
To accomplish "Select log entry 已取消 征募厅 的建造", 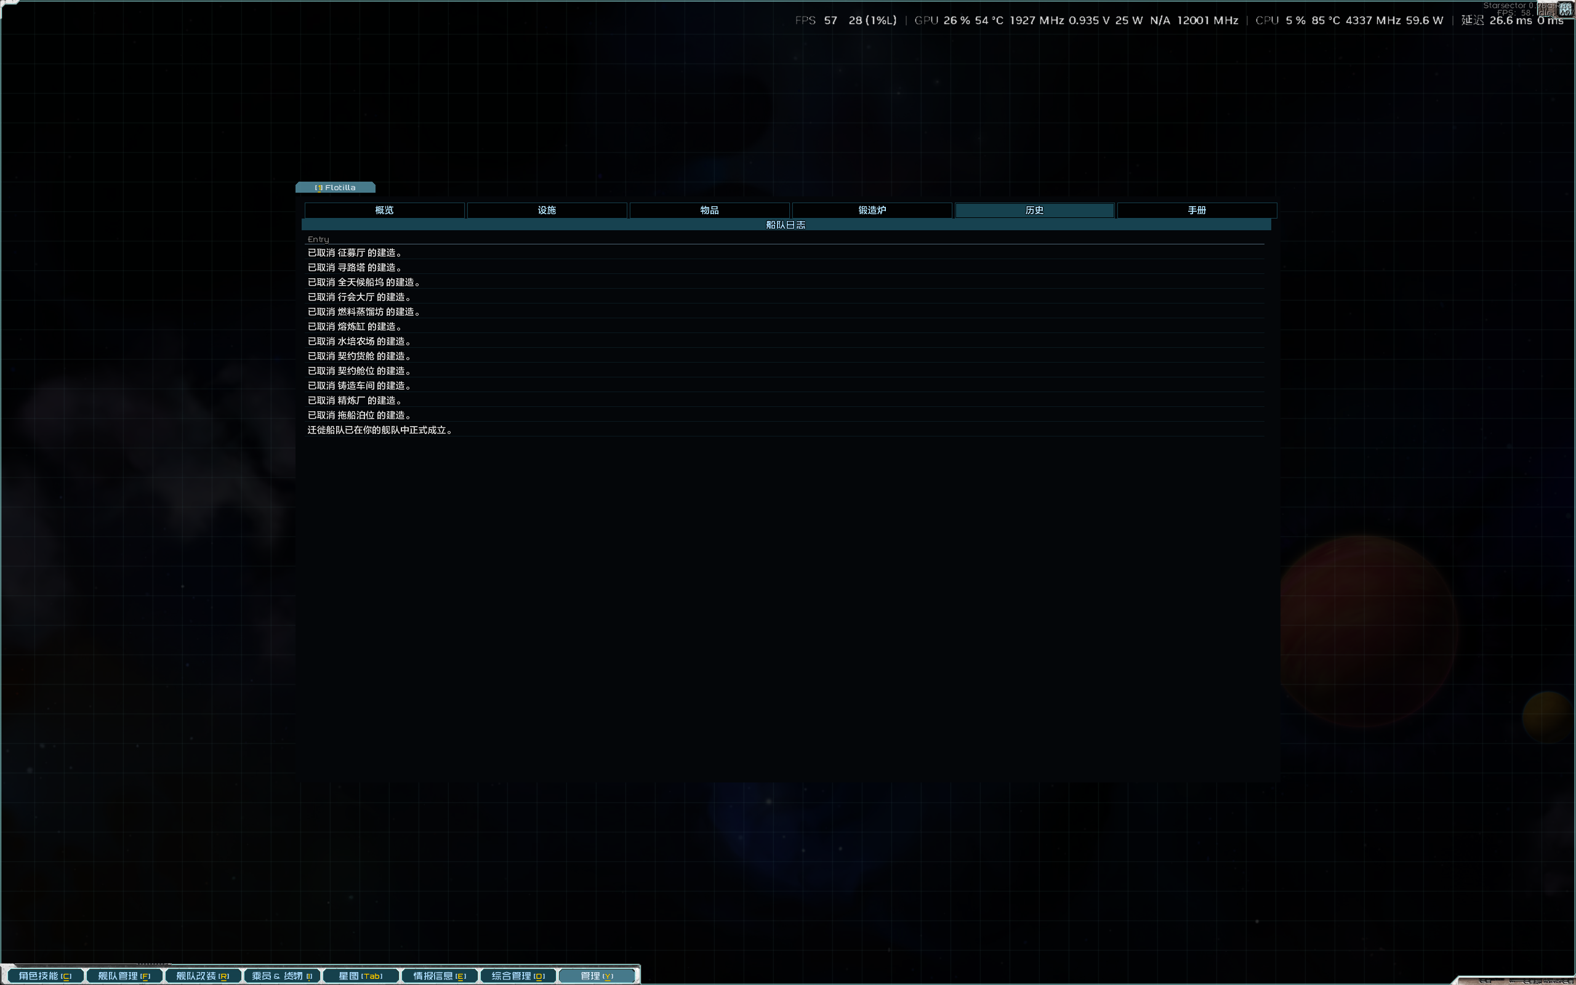I will point(786,252).
